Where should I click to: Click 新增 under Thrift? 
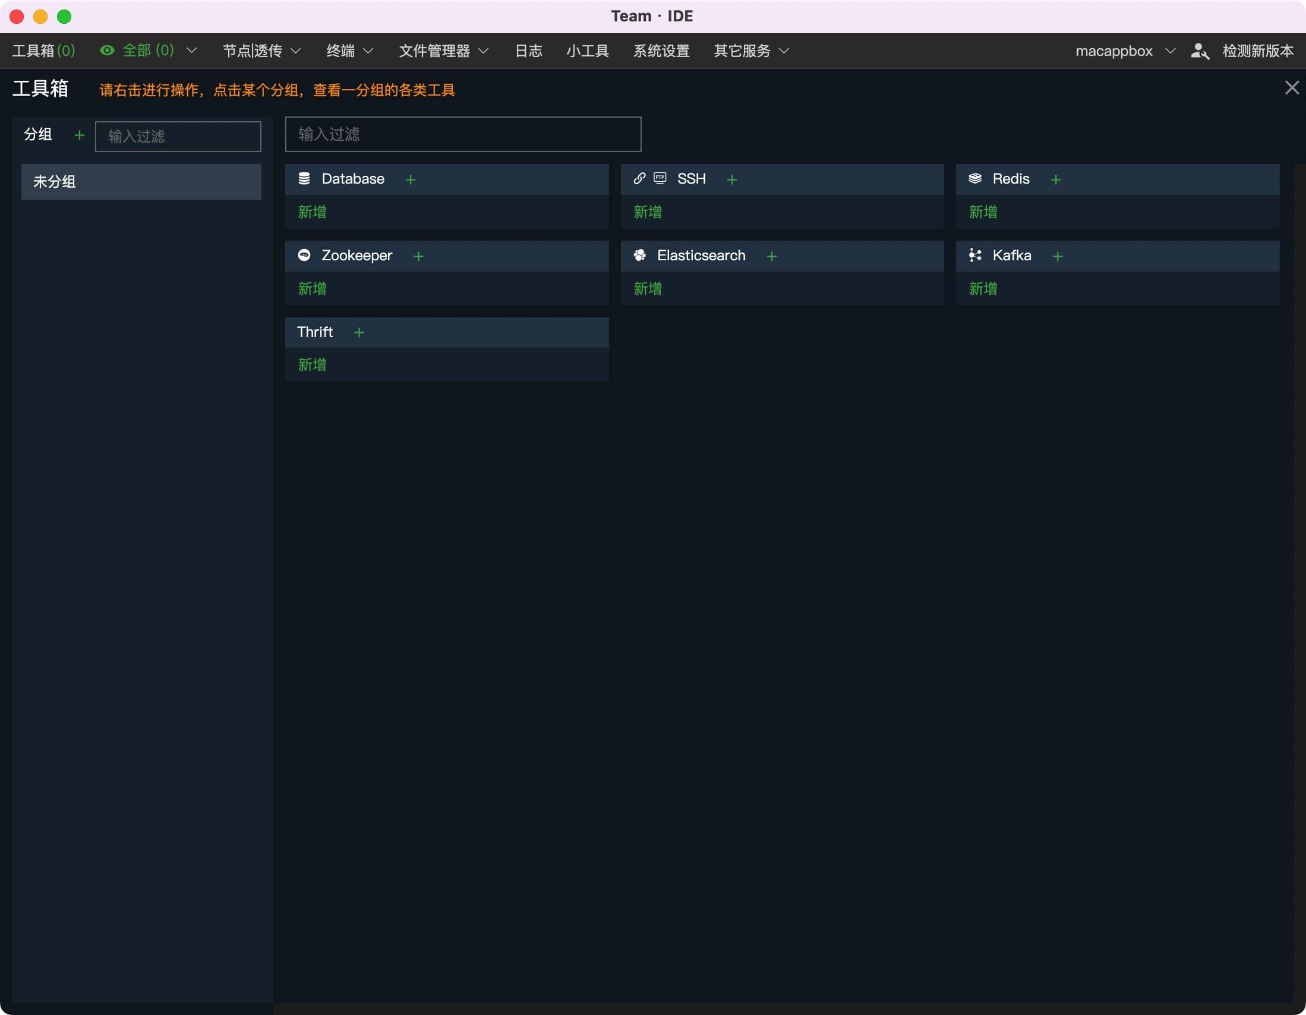coord(312,364)
